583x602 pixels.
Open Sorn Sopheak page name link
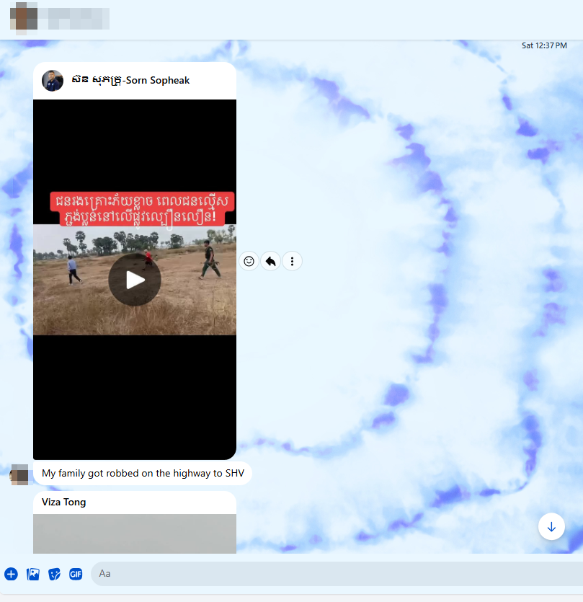[x=130, y=80]
